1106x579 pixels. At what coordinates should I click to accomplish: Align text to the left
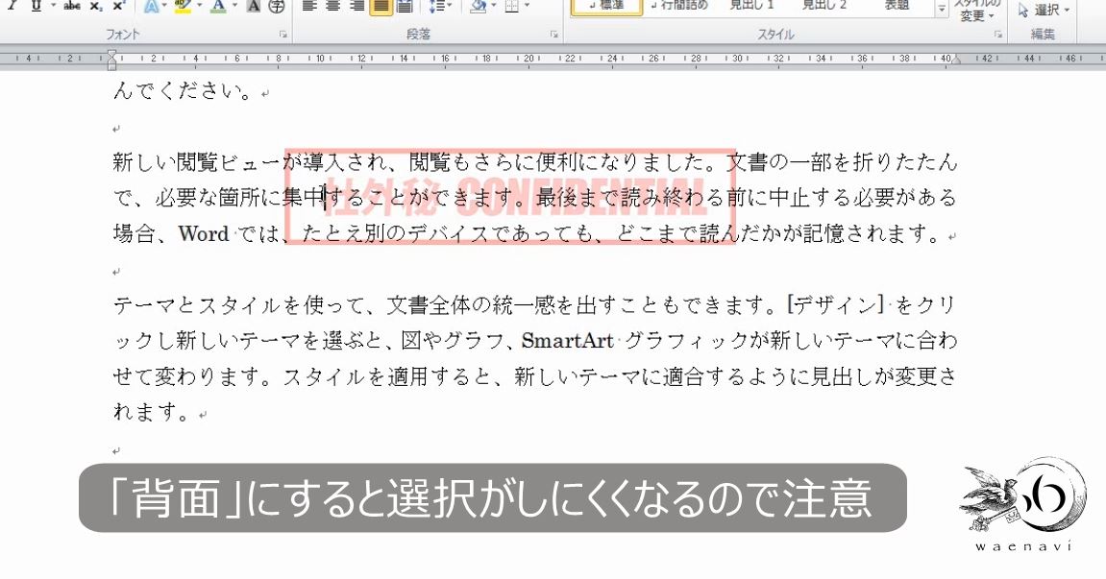309,6
